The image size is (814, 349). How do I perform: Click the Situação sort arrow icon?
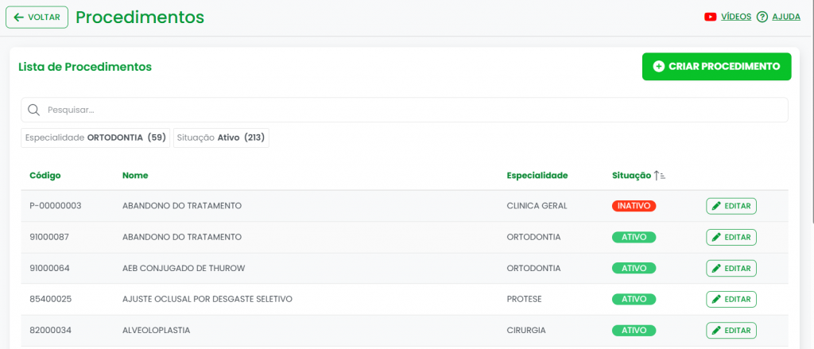click(x=659, y=175)
